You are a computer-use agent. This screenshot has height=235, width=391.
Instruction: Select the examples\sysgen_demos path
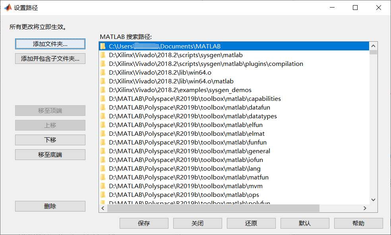[x=234, y=90]
